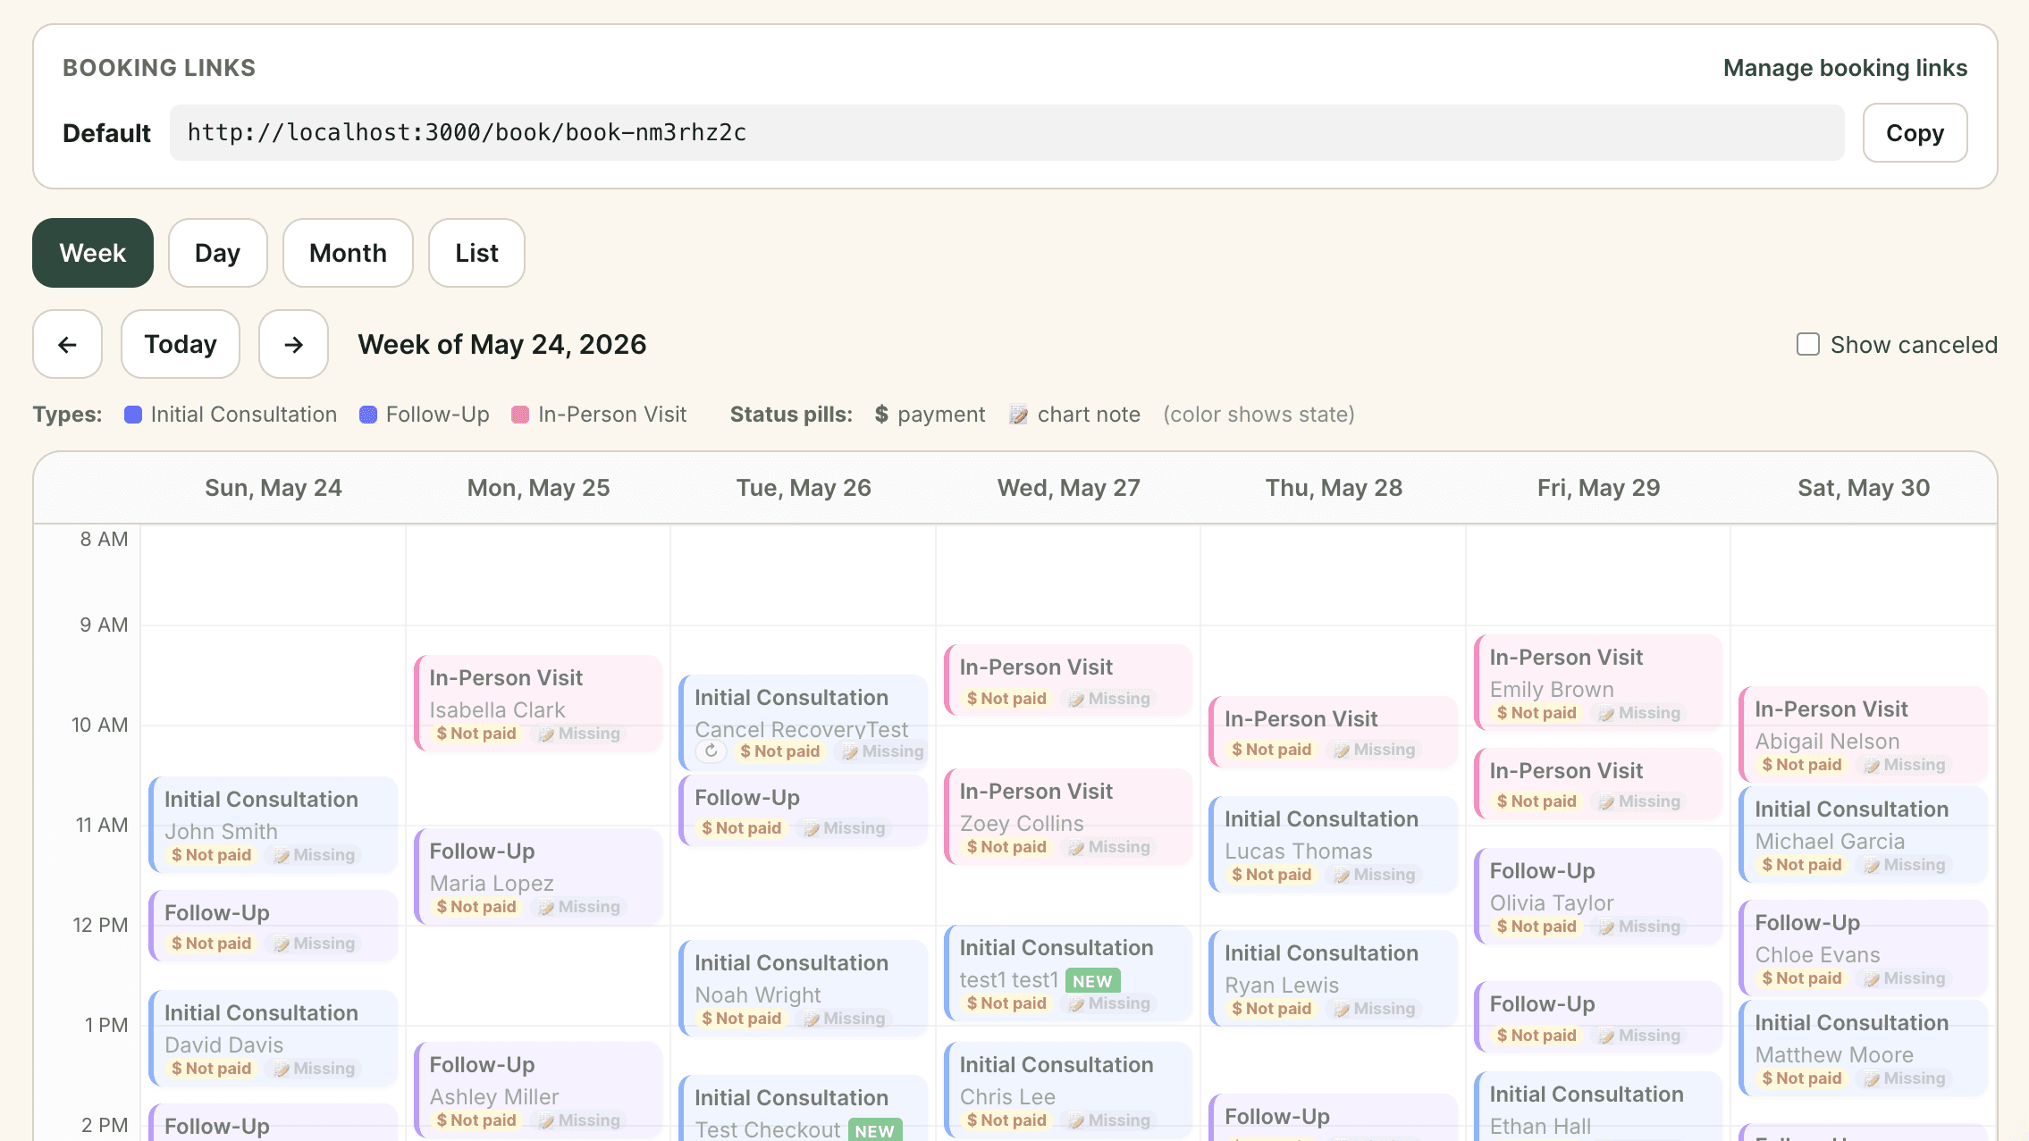Viewport: 2029px width, 1141px height.
Task: Open Ashley Miller Follow-Up appointment
Action: click(x=538, y=1090)
